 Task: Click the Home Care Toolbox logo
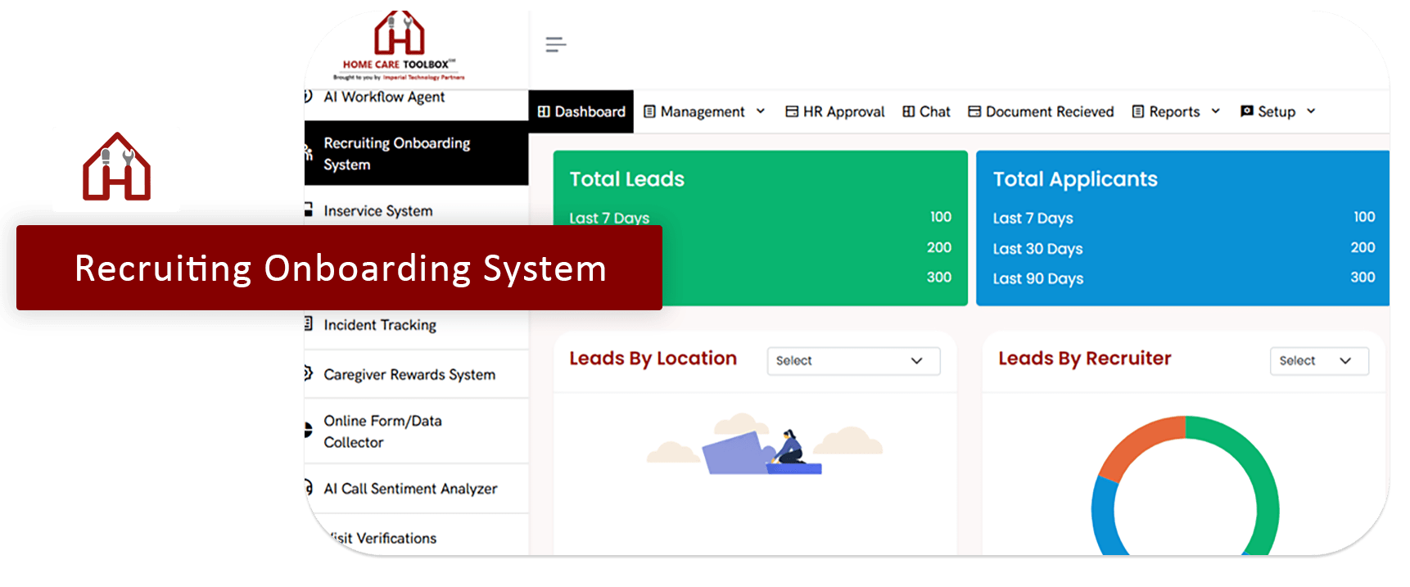pyautogui.click(x=400, y=47)
